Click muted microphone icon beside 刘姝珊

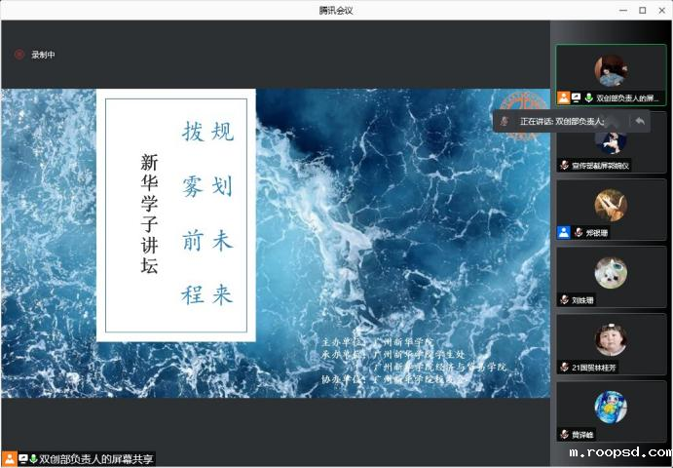coord(564,299)
